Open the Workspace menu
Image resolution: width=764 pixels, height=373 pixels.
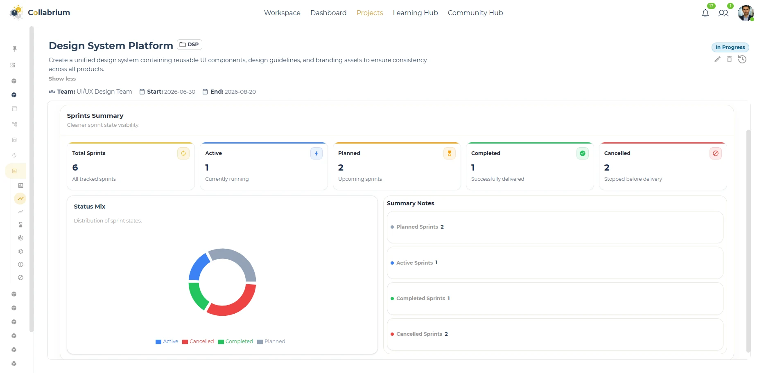[282, 13]
